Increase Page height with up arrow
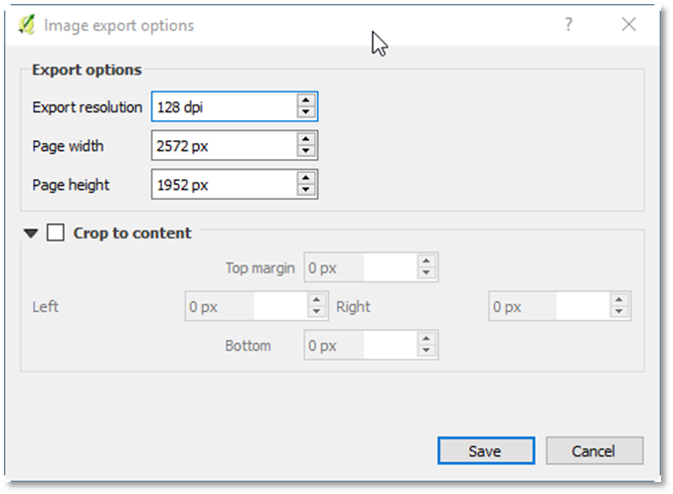 pos(306,178)
